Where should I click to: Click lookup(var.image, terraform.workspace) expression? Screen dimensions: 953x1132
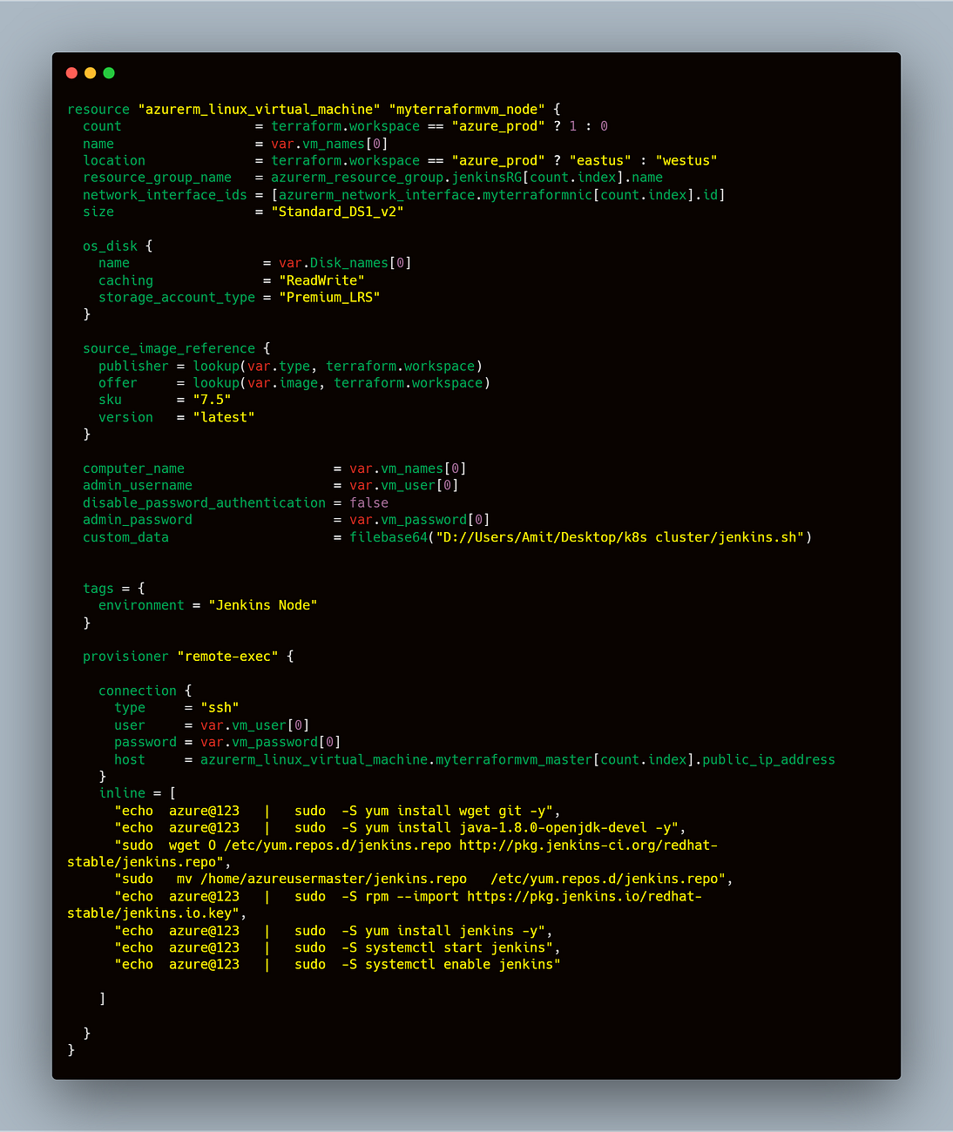tap(341, 384)
